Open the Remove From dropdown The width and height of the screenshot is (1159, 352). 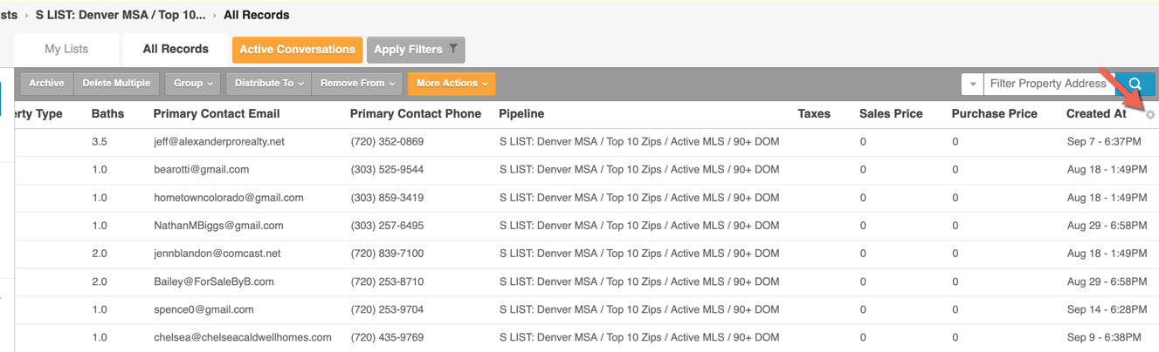[x=356, y=84]
